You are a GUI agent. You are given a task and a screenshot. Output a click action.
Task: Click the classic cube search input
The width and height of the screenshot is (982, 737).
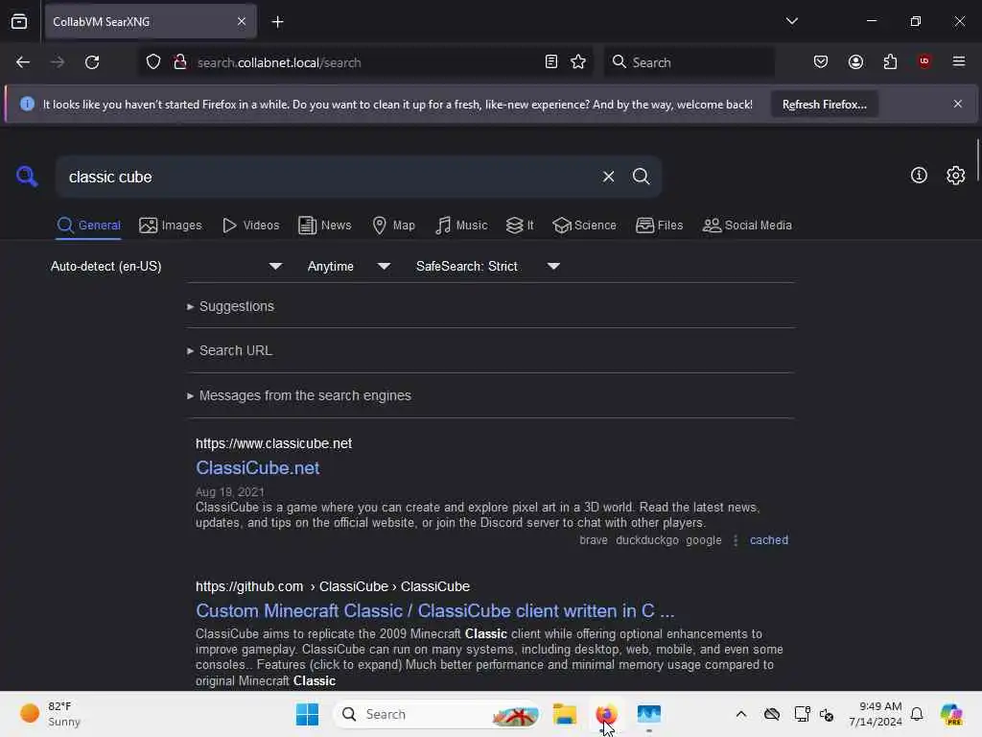(329, 177)
